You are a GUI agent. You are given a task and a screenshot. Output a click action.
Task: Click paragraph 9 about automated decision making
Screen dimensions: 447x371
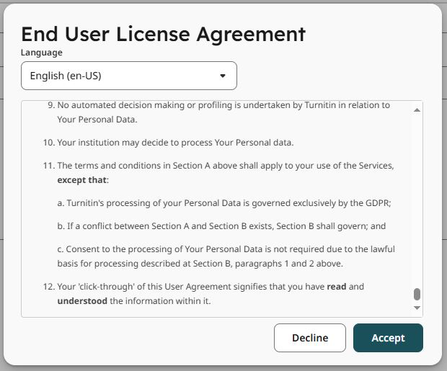(x=223, y=112)
